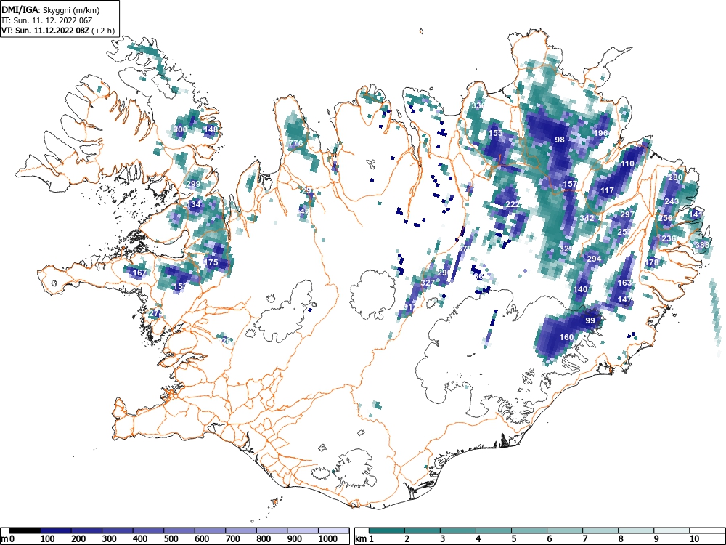Click the map value '134'
This screenshot has height=545, width=726.
(x=195, y=204)
